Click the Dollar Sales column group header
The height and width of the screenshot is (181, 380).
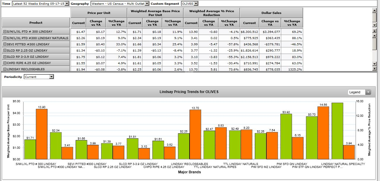pyautogui.click(x=271, y=13)
